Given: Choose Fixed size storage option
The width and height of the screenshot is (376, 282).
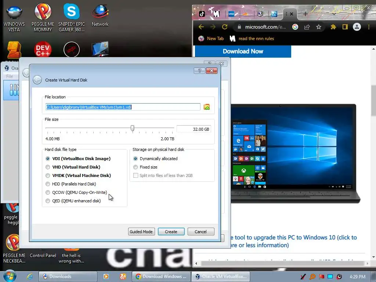Looking at the screenshot, I should [x=135, y=167].
